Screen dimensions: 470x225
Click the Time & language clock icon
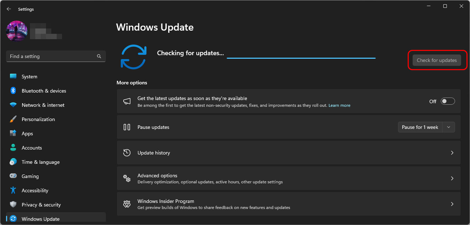(x=13, y=162)
